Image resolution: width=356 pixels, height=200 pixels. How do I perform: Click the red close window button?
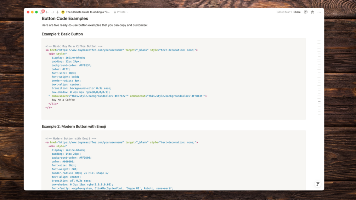[x=28, y=12]
